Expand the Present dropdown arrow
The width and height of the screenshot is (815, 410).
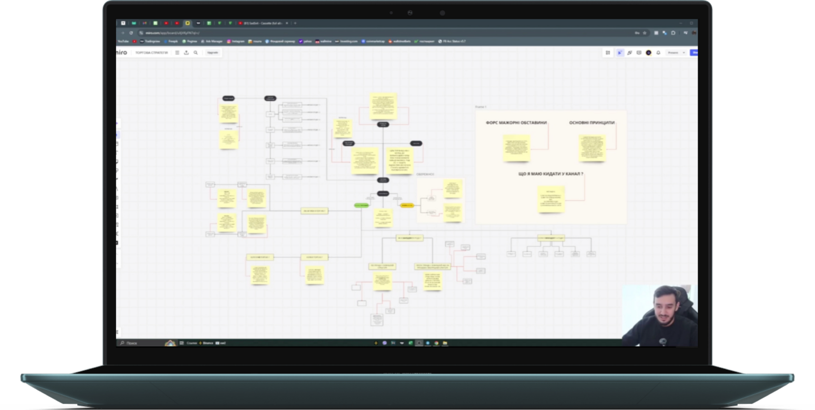(684, 52)
